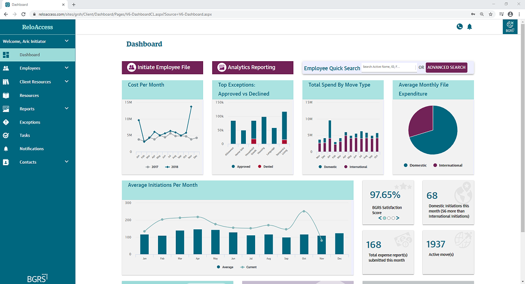Open a new browser tab

pyautogui.click(x=74, y=5)
